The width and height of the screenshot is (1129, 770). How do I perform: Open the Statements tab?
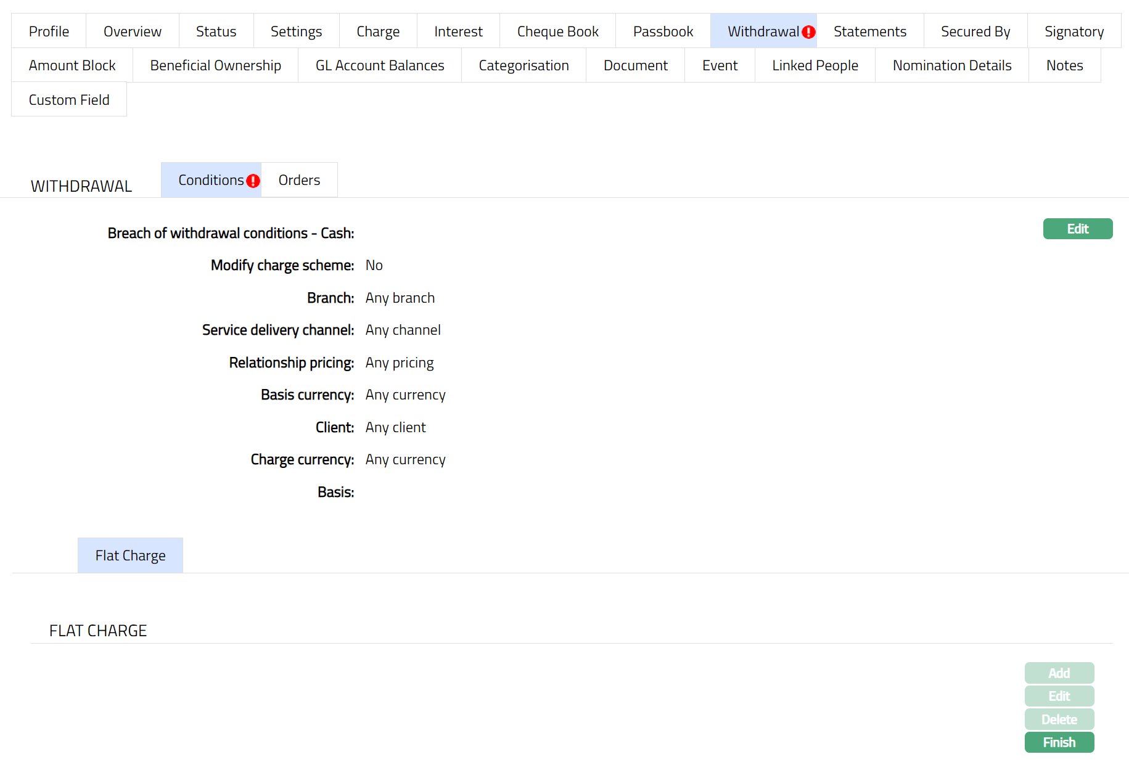point(869,31)
